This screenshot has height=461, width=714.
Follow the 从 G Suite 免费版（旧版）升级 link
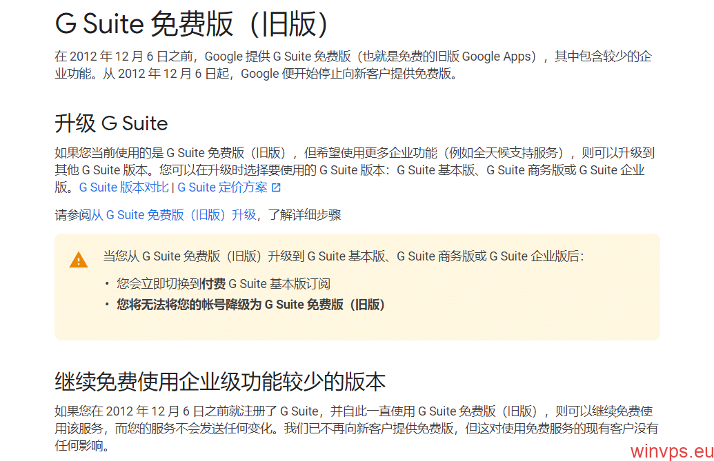(173, 215)
